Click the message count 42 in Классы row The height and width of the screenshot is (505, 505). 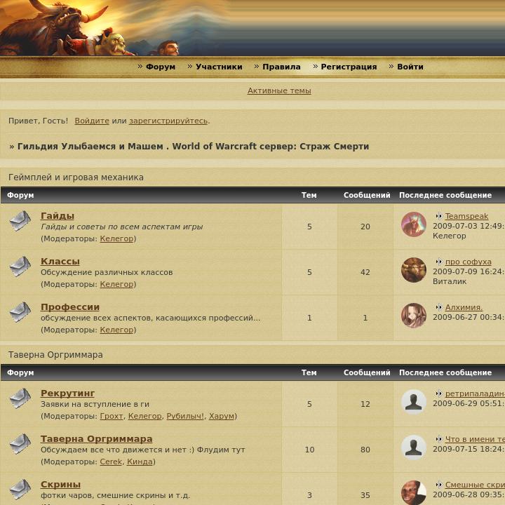(x=365, y=272)
